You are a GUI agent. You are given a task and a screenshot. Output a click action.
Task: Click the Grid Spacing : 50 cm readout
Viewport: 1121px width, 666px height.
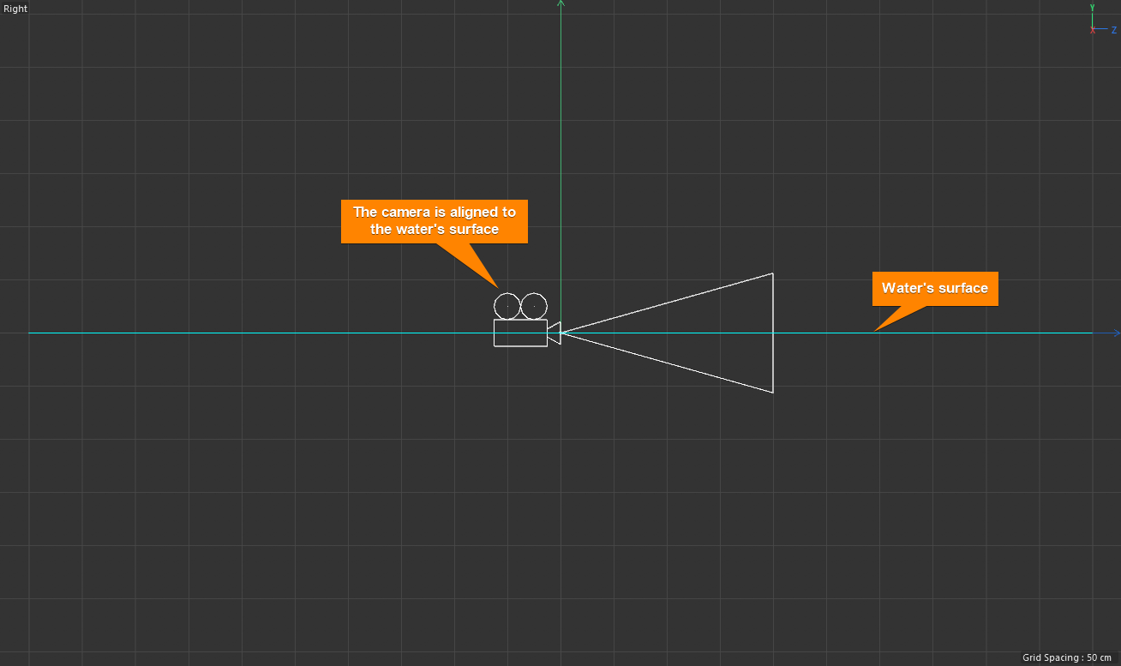1066,657
